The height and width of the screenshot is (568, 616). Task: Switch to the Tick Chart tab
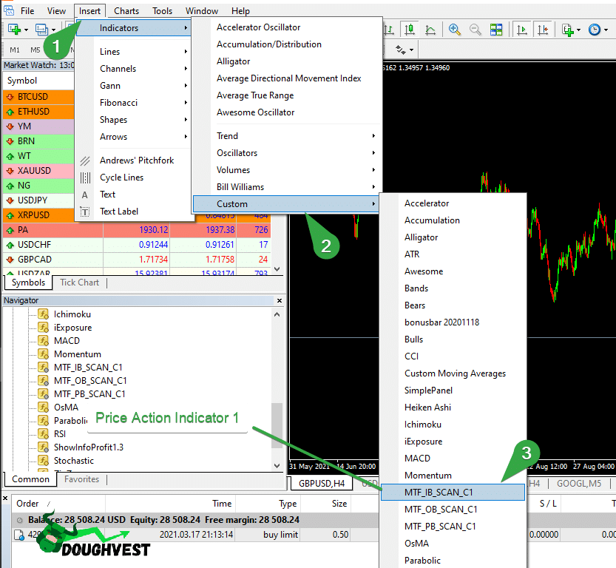80,283
